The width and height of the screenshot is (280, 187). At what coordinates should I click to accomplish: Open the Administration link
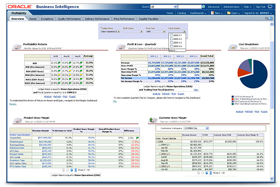point(231,7)
